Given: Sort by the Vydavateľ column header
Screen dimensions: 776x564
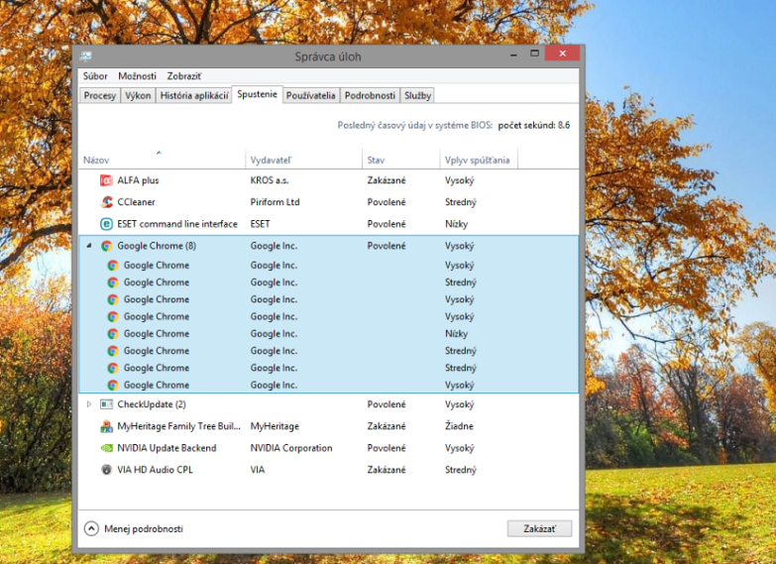Looking at the screenshot, I should click(303, 160).
